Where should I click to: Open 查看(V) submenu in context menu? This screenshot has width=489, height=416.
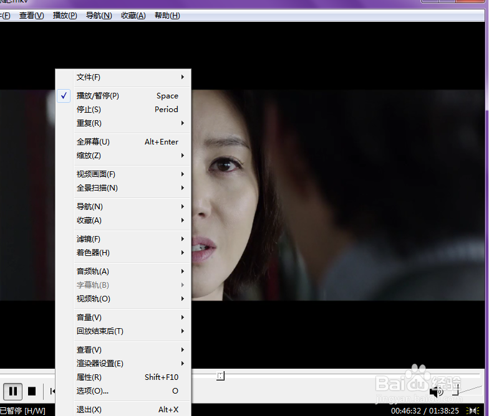[123, 350]
